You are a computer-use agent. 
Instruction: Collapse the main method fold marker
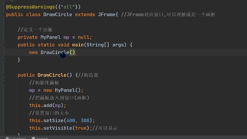(x=4, y=45)
